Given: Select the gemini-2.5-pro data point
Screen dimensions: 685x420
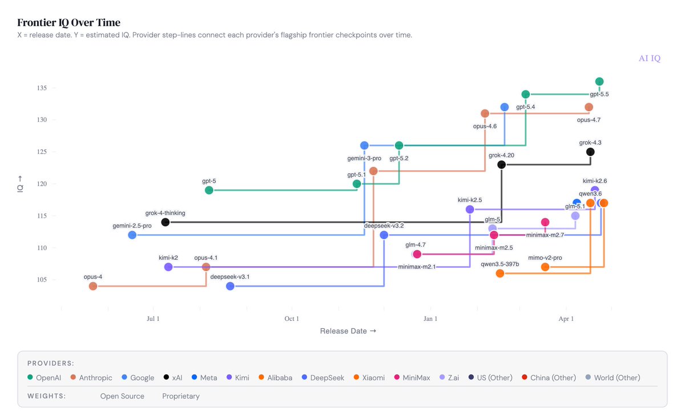Looking at the screenshot, I should coord(132,235).
